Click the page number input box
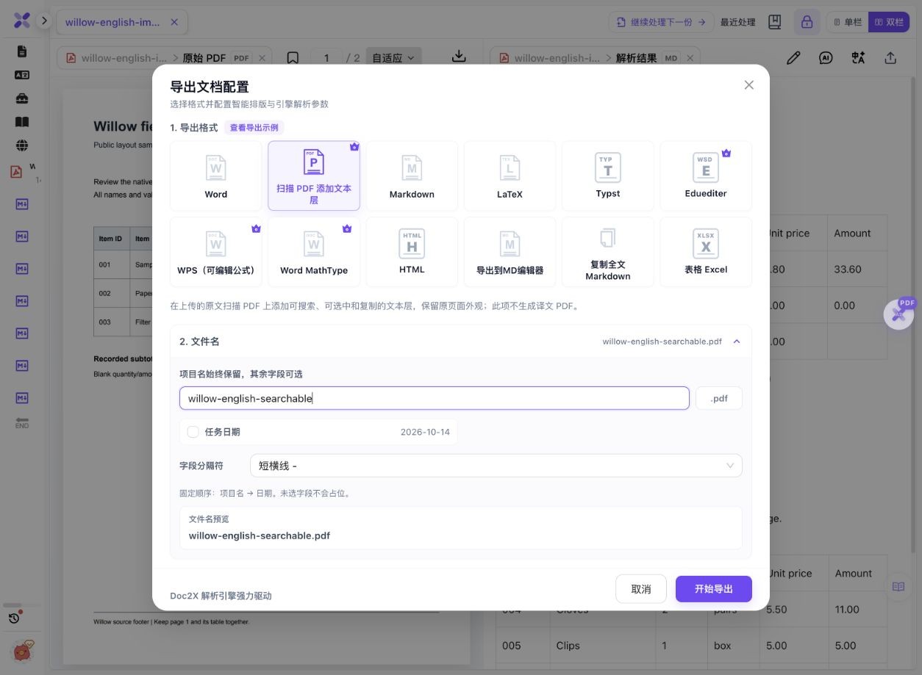The image size is (922, 675). point(327,57)
